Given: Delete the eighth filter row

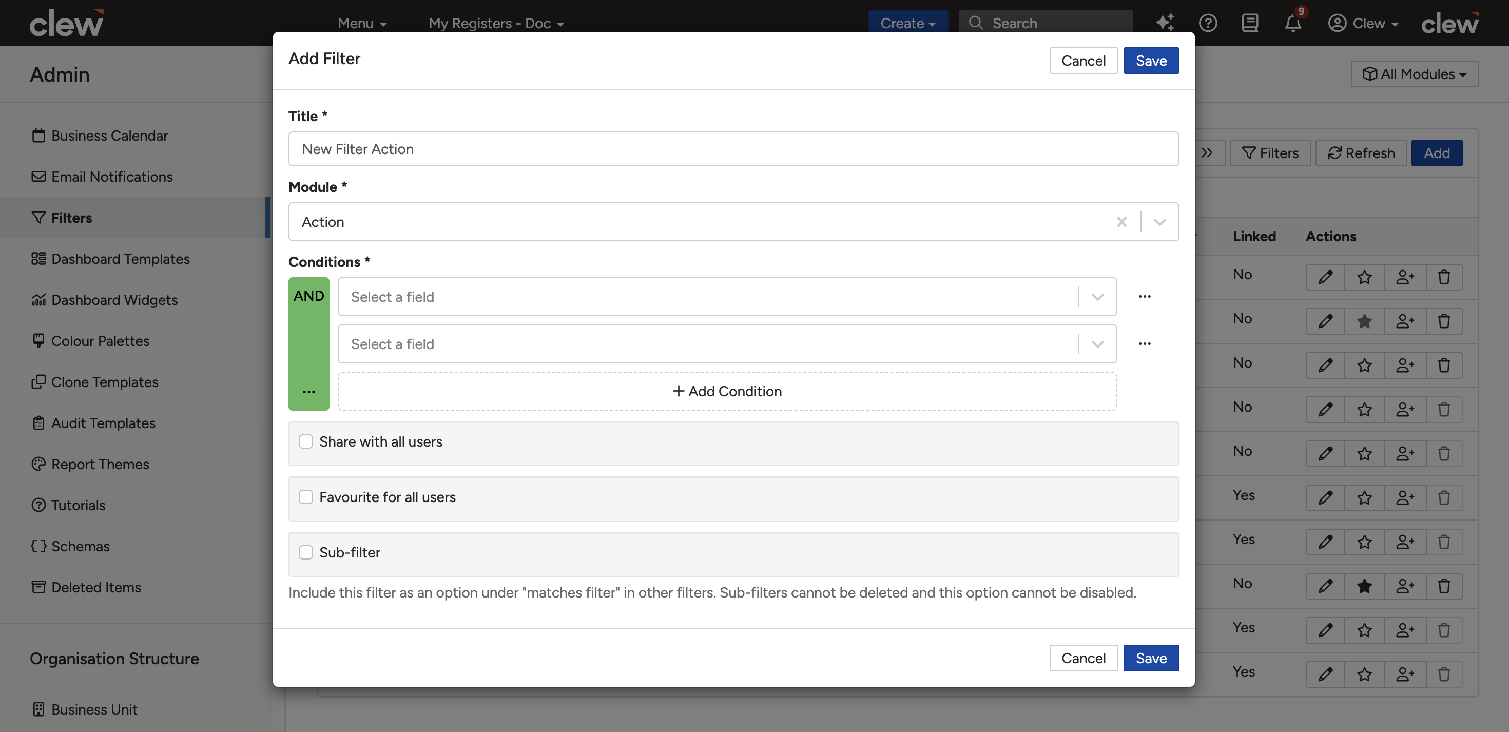Looking at the screenshot, I should [1444, 586].
